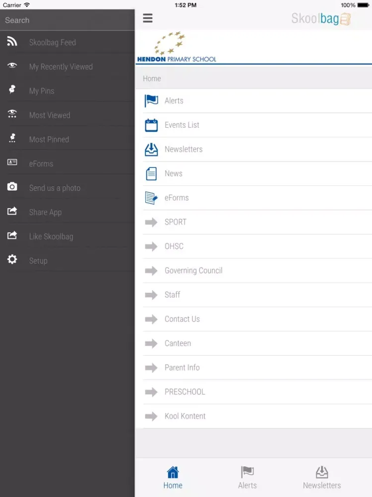Switch to the Home bottom tab
The height and width of the screenshot is (497, 372).
point(173,477)
